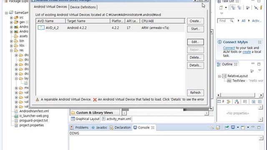
Task: Click the Collapse All icon in Properties
Action: click(260, 102)
